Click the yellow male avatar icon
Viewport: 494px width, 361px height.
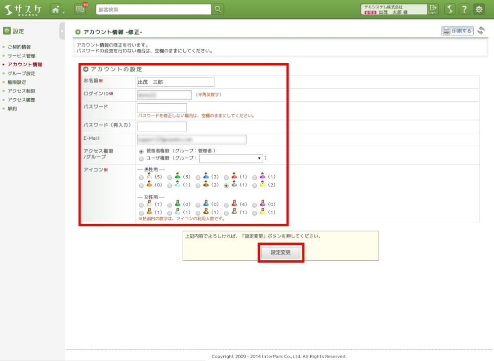262,184
